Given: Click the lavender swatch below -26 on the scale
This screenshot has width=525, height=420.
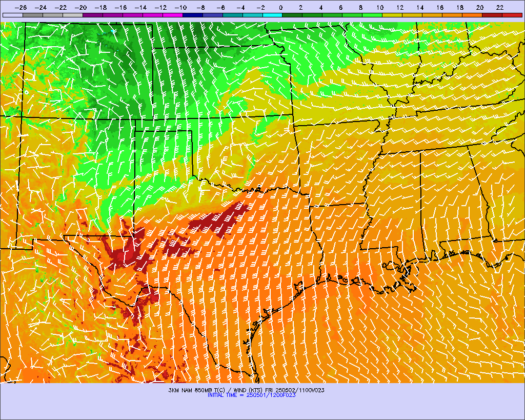Looking at the screenshot, I should click(x=13, y=15).
